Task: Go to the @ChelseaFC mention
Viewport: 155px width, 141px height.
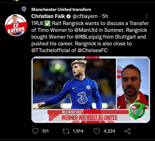Action: click(92, 50)
